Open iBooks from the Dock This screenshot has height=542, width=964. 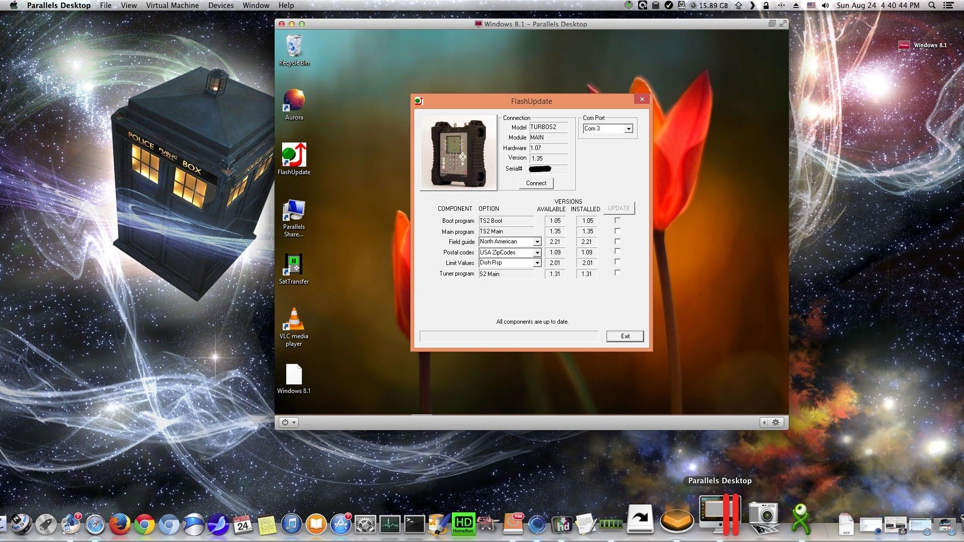point(316,525)
